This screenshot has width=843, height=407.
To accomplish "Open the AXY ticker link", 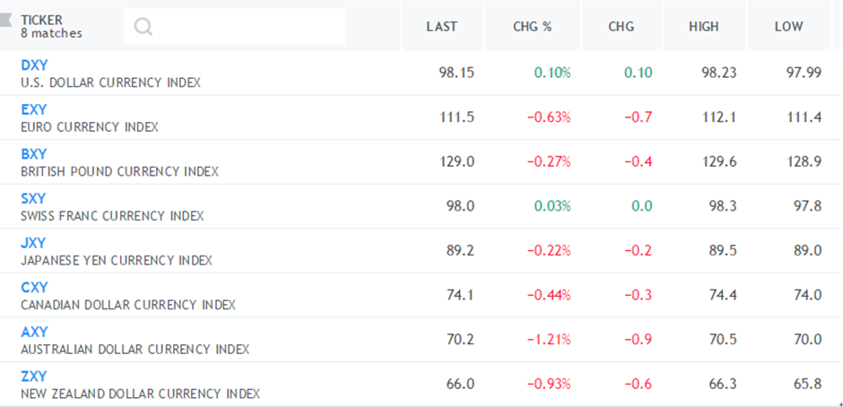I will coord(34,333).
